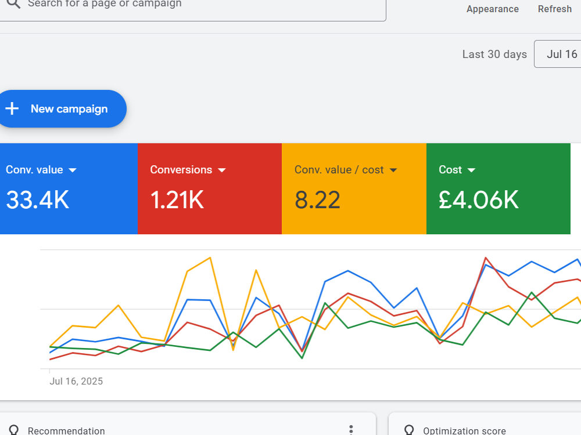The width and height of the screenshot is (581, 435).
Task: Select the red 1.21K conversions scorecard
Action: (210, 188)
